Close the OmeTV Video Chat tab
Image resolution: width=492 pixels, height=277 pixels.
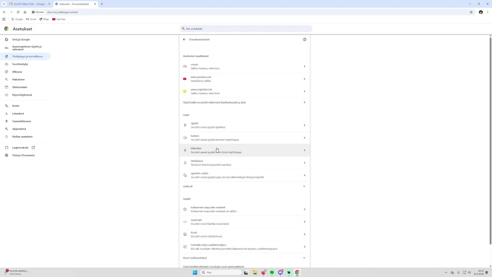pyautogui.click(x=49, y=4)
